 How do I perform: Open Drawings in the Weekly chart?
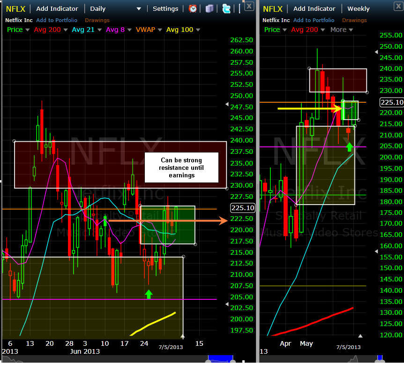click(354, 20)
